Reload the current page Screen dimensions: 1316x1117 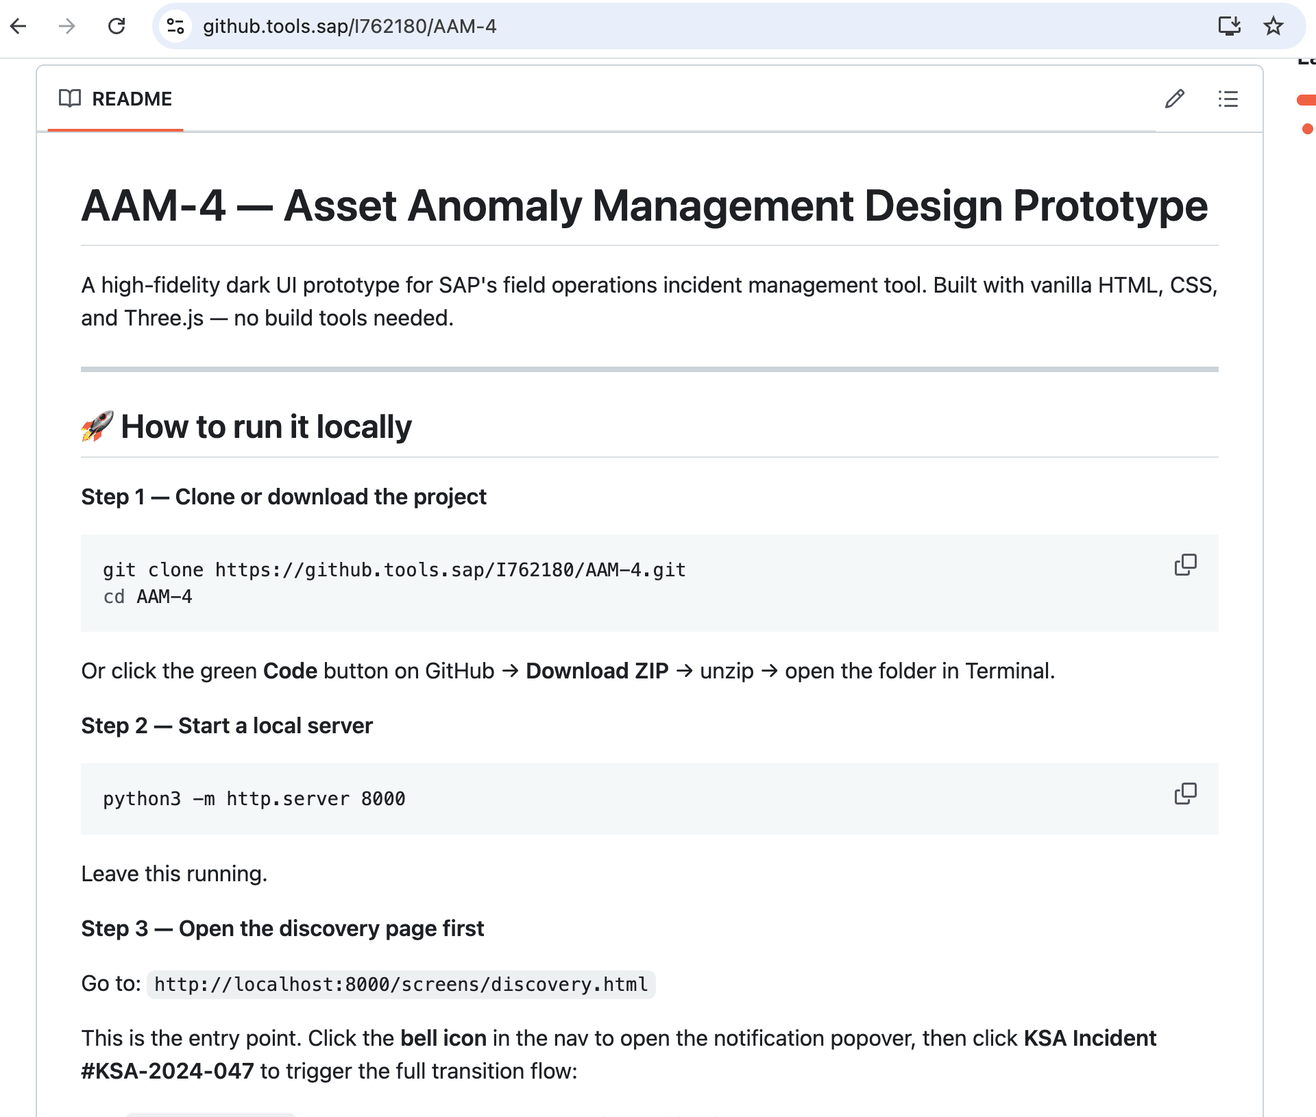(x=117, y=26)
